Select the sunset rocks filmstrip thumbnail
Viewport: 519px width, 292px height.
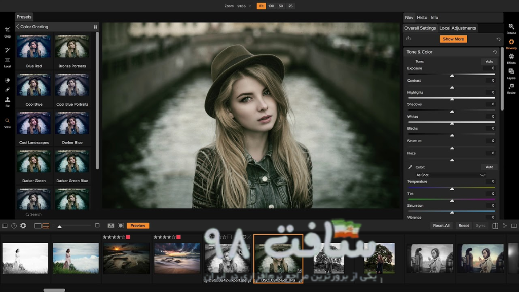point(126,258)
